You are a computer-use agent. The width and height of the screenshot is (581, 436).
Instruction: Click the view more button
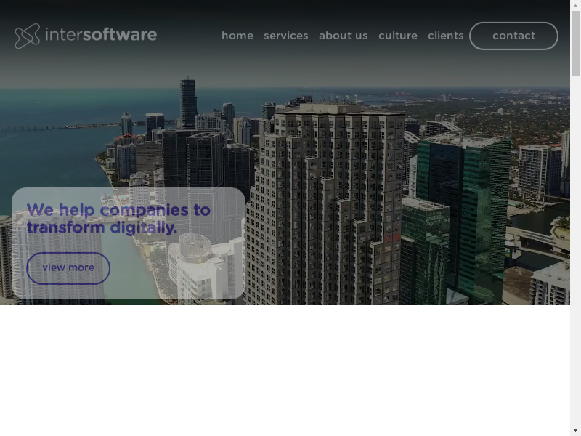click(68, 268)
